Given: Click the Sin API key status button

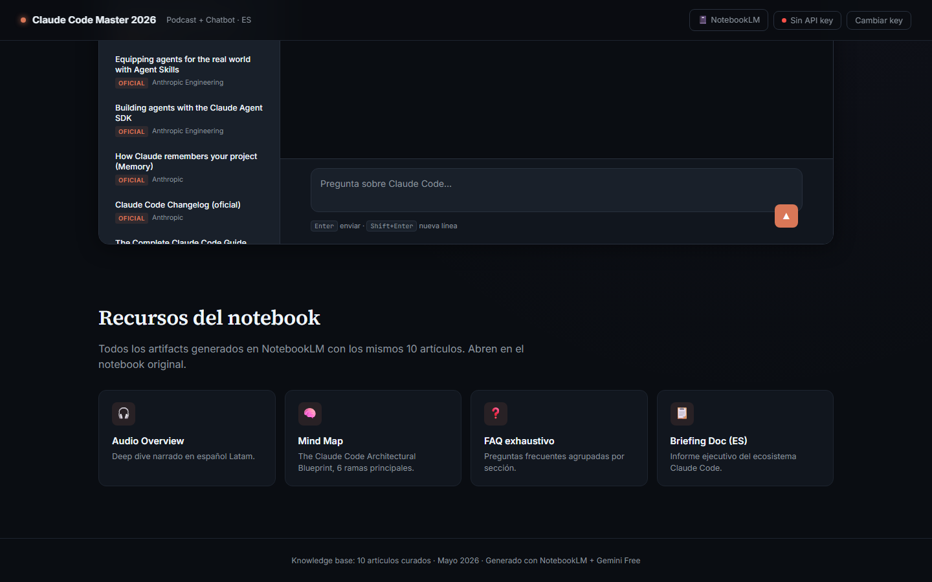Looking at the screenshot, I should [x=807, y=21].
